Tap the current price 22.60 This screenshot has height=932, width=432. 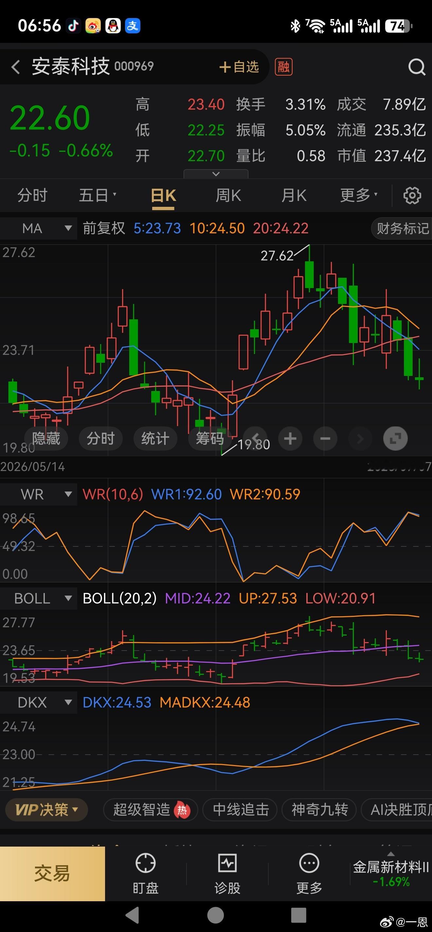[x=49, y=117]
